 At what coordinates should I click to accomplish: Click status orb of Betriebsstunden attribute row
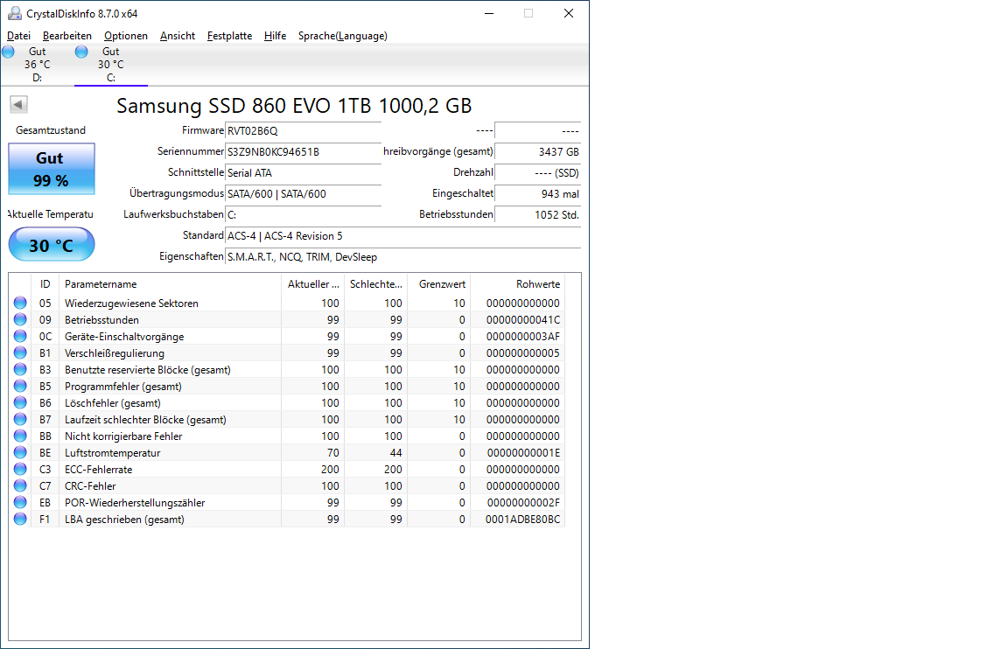click(21, 319)
